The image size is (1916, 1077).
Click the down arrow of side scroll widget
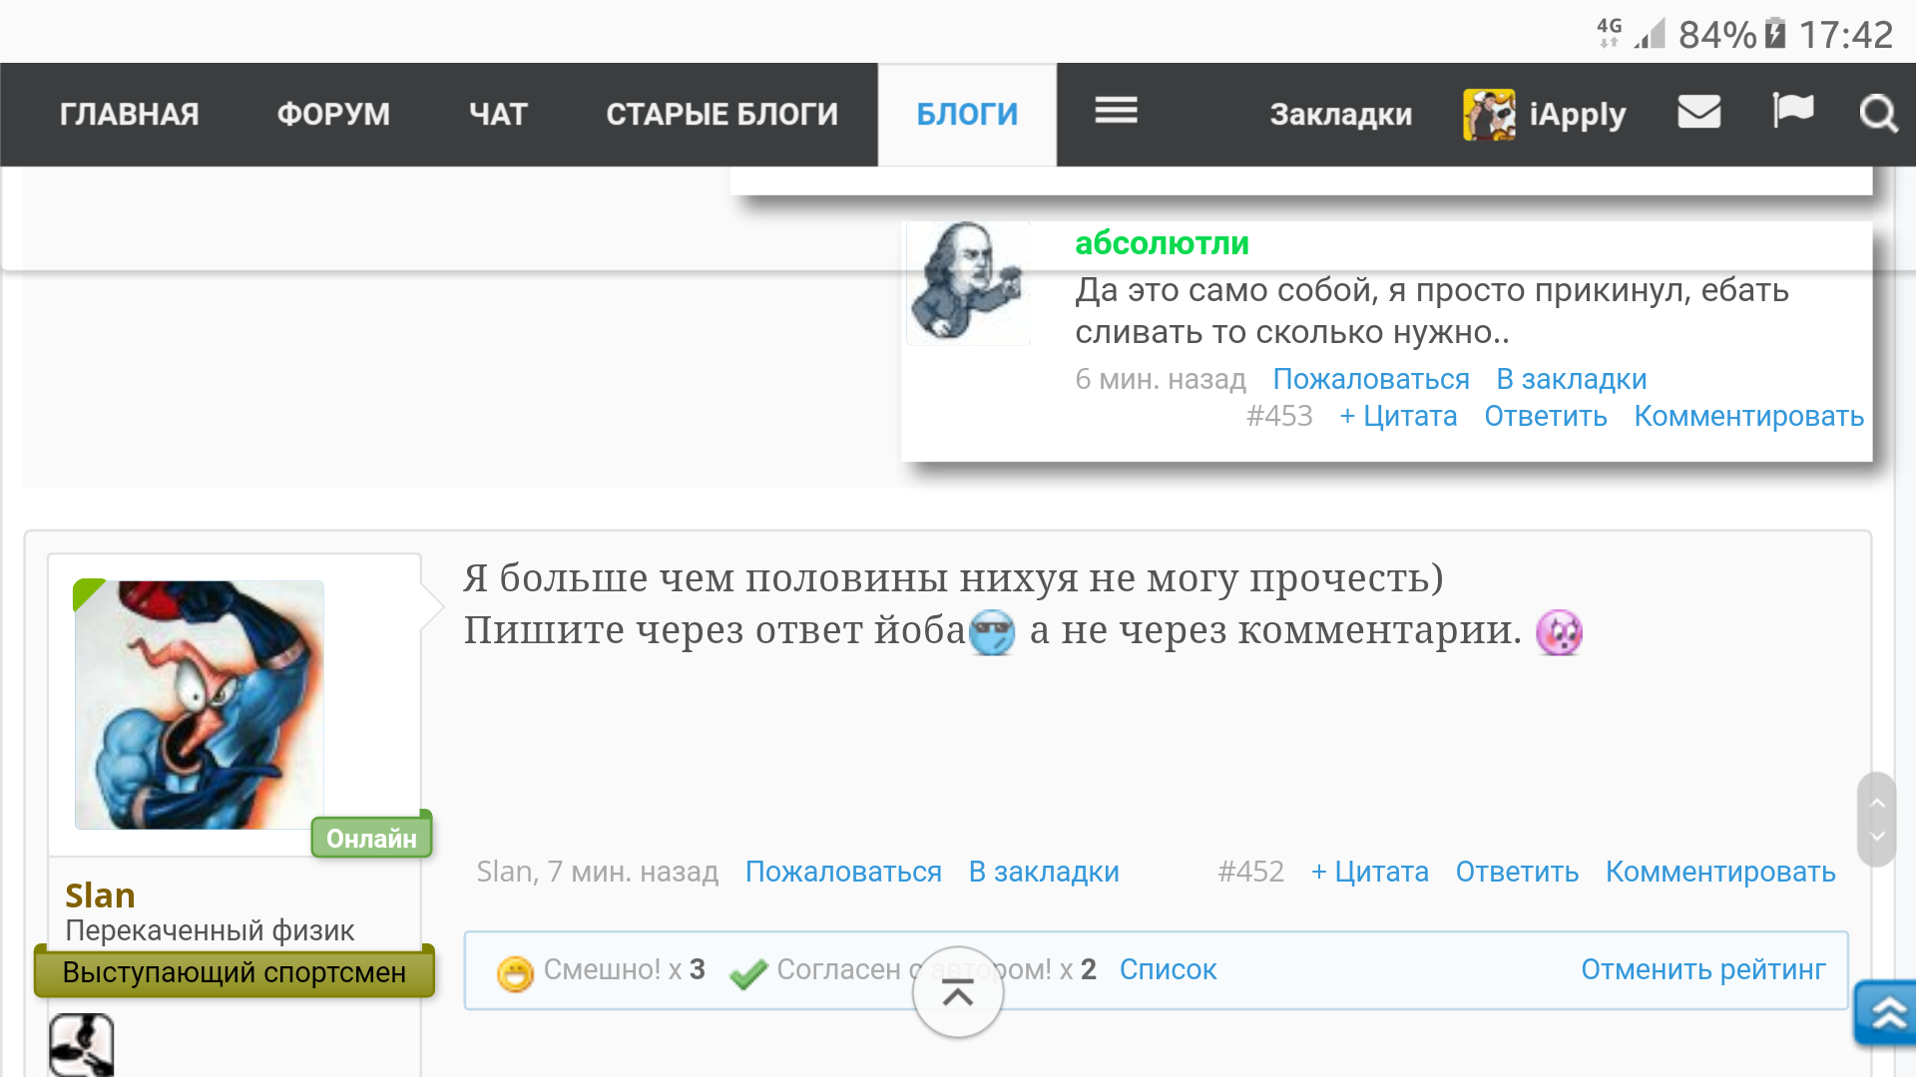coord(1877,836)
